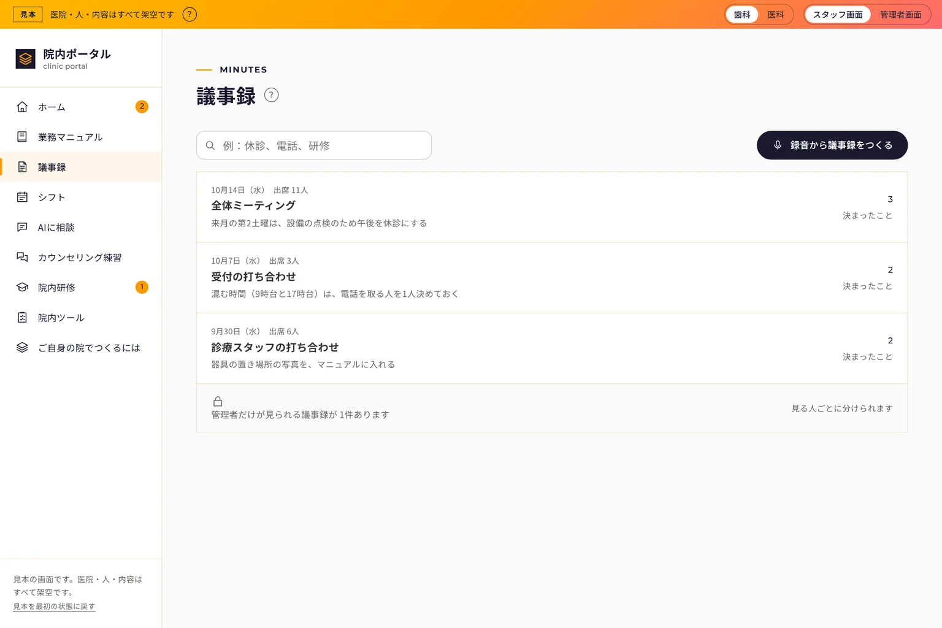Open 診療スタッフの打ち合わせ minutes entry
This screenshot has height=628, width=942.
(552, 348)
